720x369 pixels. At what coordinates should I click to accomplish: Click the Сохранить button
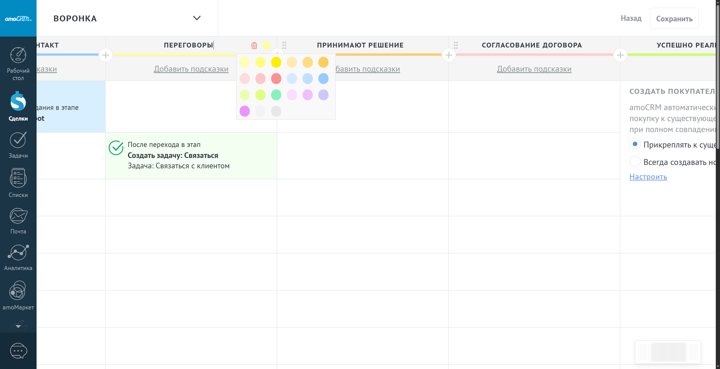[674, 19]
